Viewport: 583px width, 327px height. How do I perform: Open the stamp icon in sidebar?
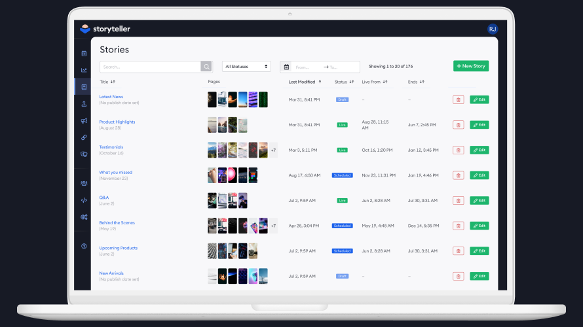coord(84,104)
